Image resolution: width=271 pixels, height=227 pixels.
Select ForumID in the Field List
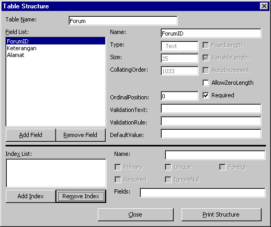tap(55, 41)
